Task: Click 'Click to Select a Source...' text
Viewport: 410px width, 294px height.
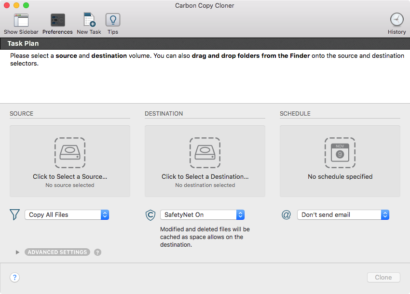Action: pyautogui.click(x=70, y=177)
